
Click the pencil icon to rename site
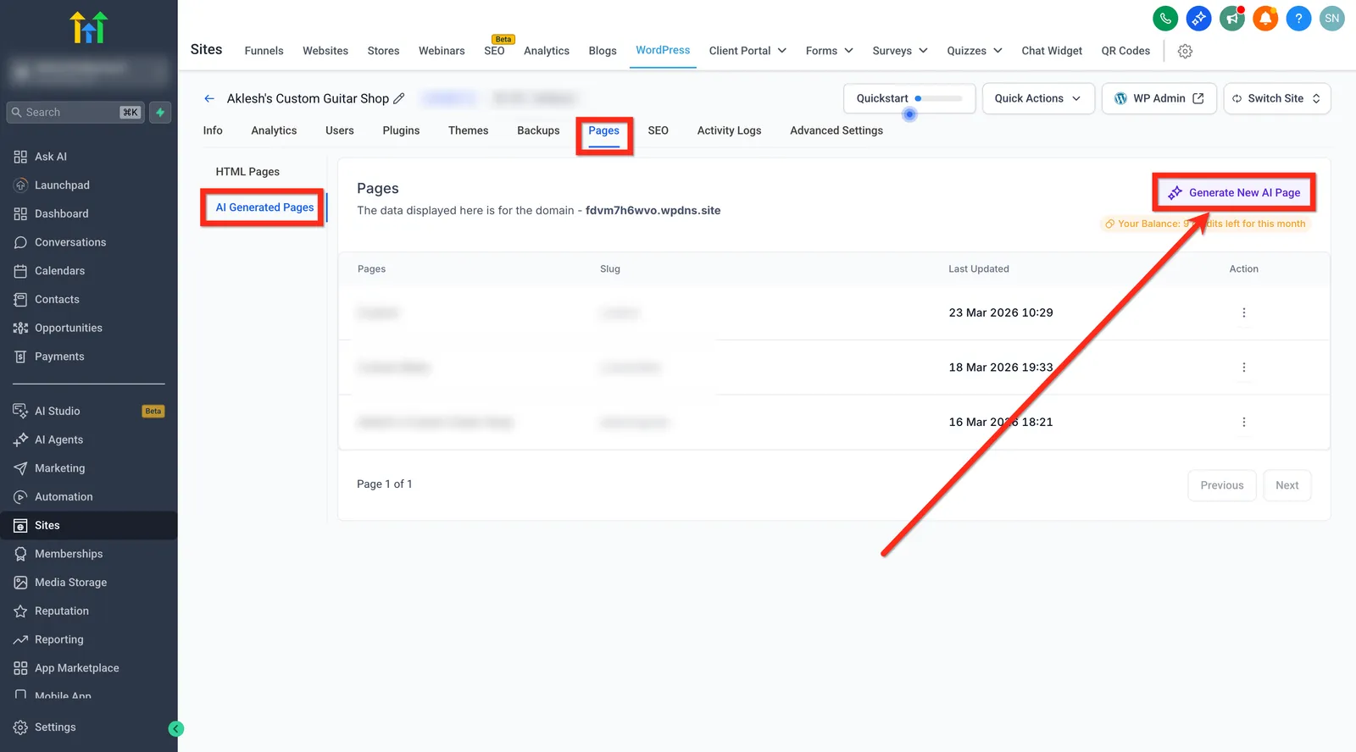(399, 98)
